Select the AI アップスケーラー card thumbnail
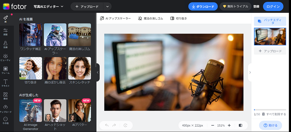 [x=55, y=35]
